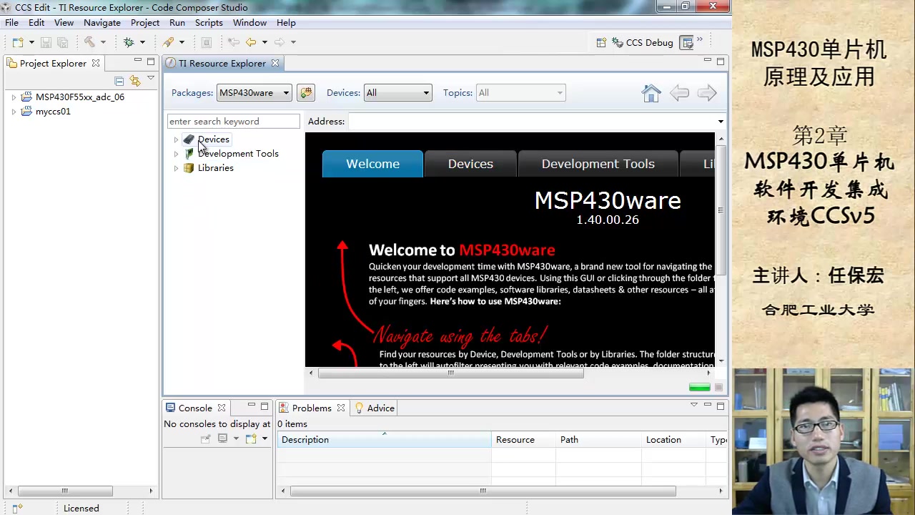The width and height of the screenshot is (915, 515).
Task: Click the status bar icon left of Licensed
Action: tap(17, 508)
